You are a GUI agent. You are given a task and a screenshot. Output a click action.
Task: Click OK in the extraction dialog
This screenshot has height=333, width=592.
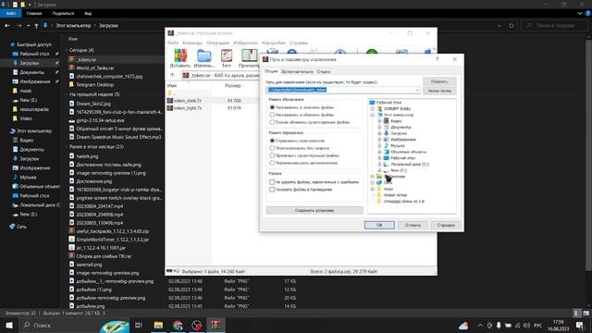[379, 225]
